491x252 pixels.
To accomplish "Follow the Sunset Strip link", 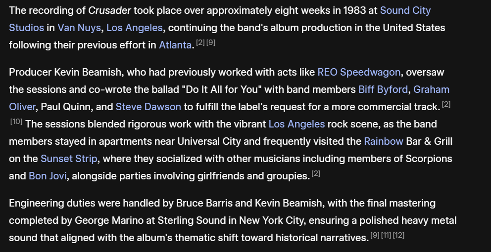I will click(x=69, y=159).
